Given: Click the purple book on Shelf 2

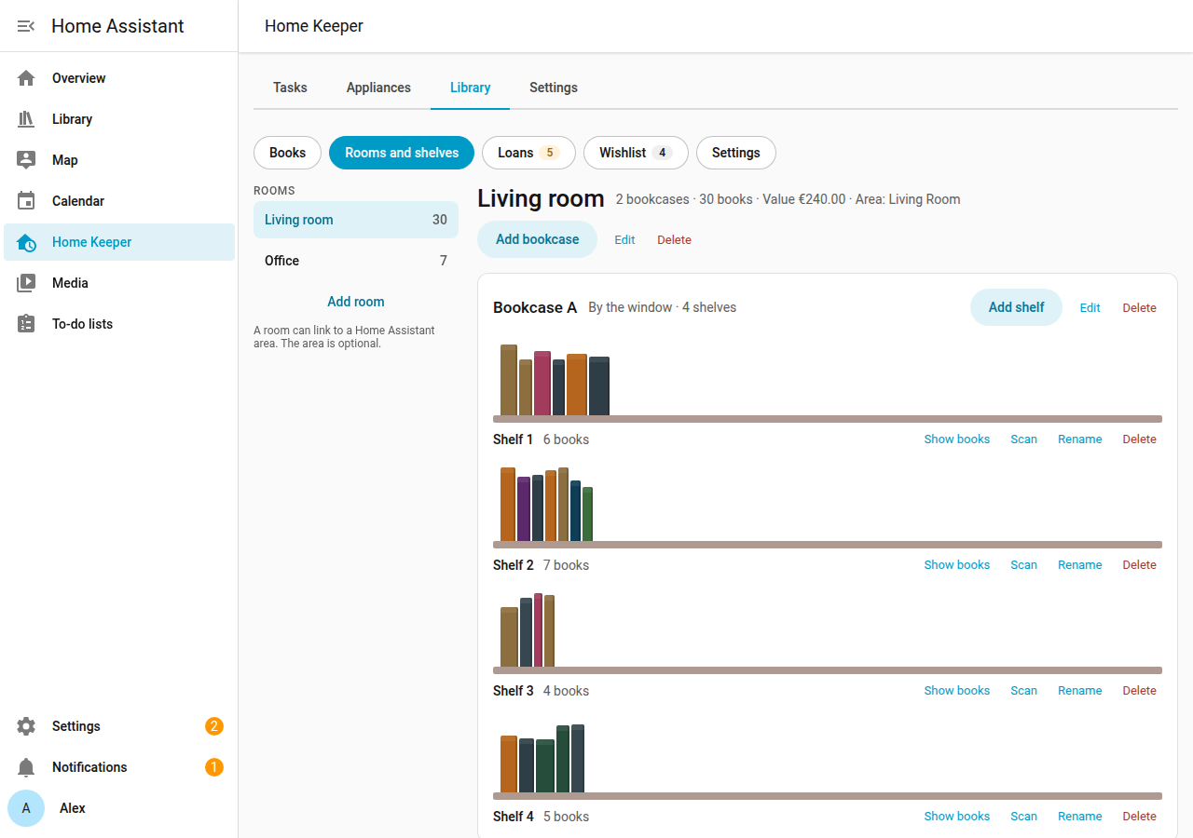Looking at the screenshot, I should 524,509.
